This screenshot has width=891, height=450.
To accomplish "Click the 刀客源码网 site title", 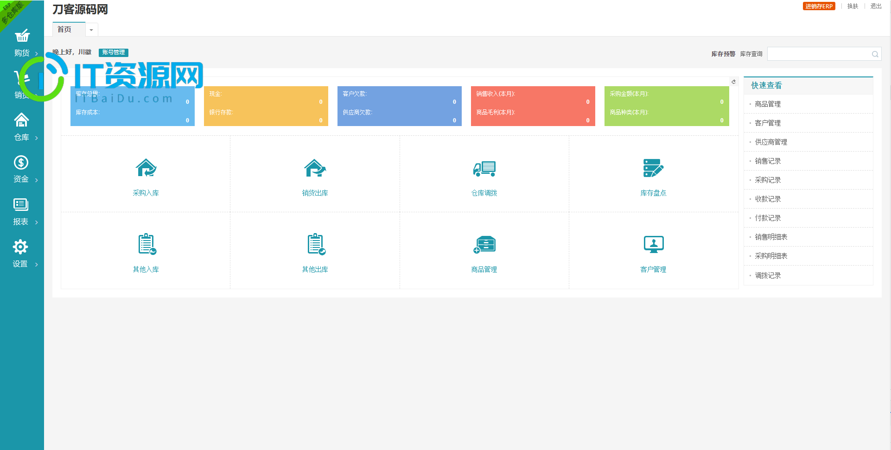I will click(x=80, y=10).
